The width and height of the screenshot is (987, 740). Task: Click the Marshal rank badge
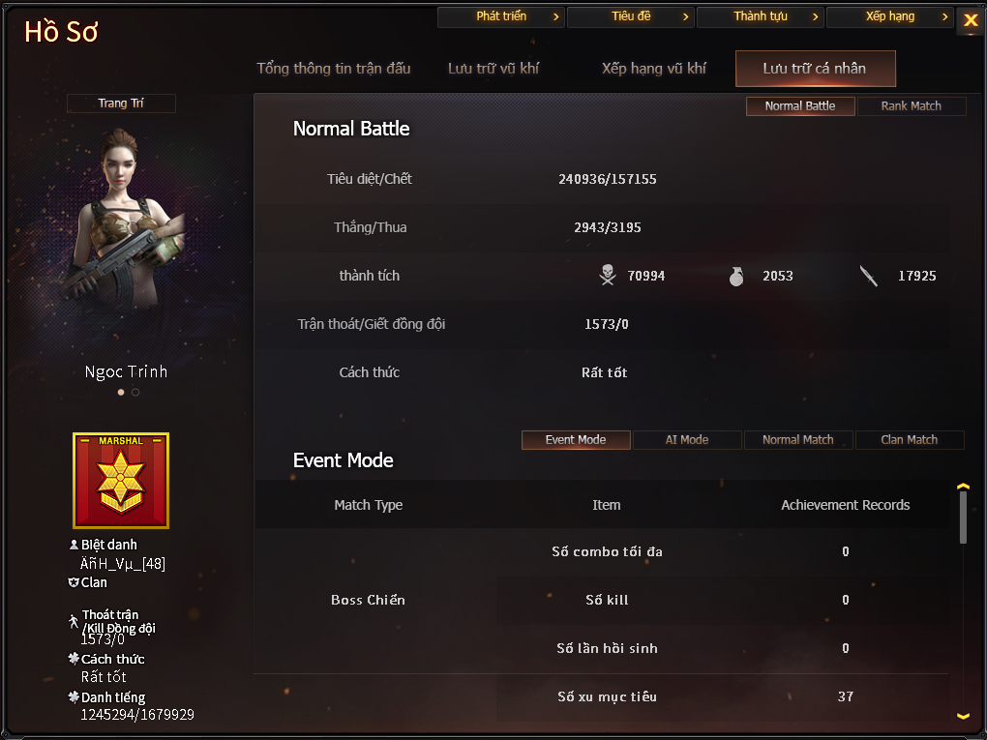point(121,480)
